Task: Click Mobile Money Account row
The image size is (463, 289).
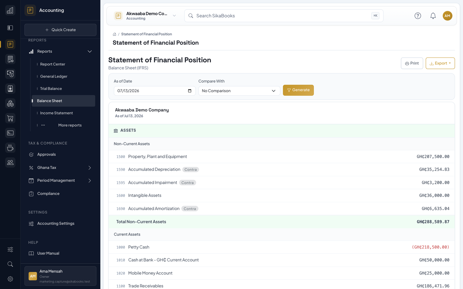Action: 282,273
